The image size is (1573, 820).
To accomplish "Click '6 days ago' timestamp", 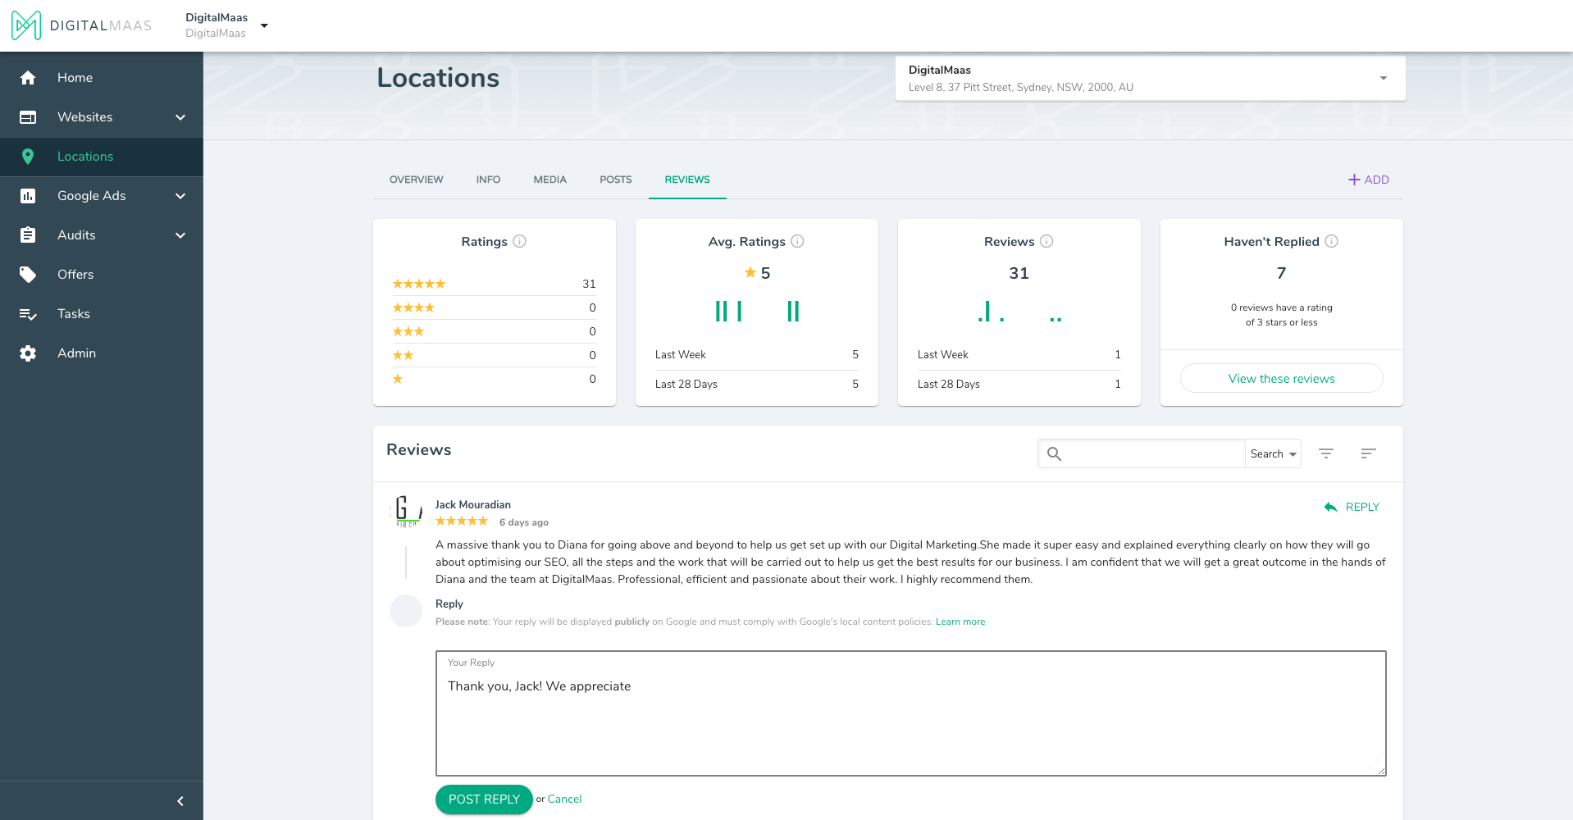I will point(524,522).
